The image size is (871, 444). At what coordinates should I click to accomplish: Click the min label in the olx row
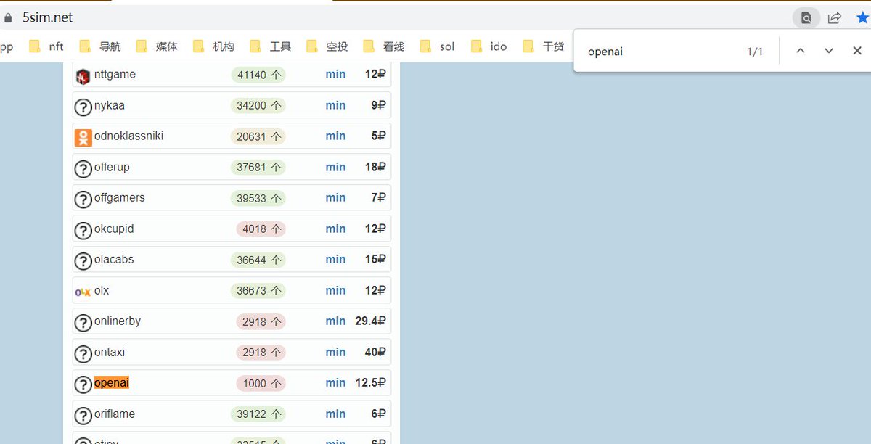click(335, 290)
